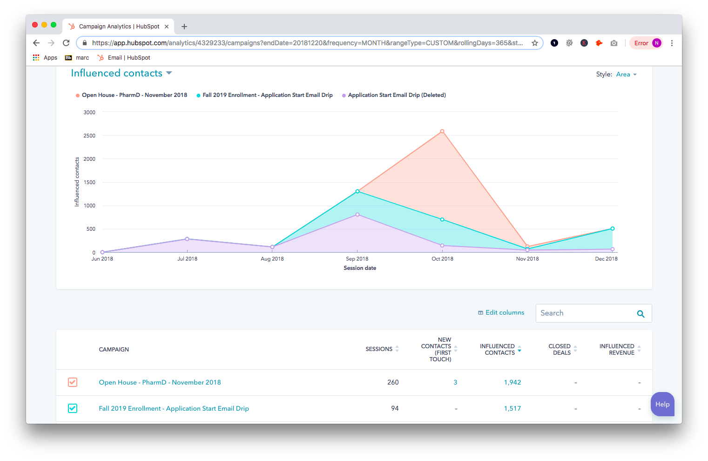The height and width of the screenshot is (461, 708).
Task: Uncheck the Fall 2019 Enrollment campaign checkbox
Action: click(73, 408)
